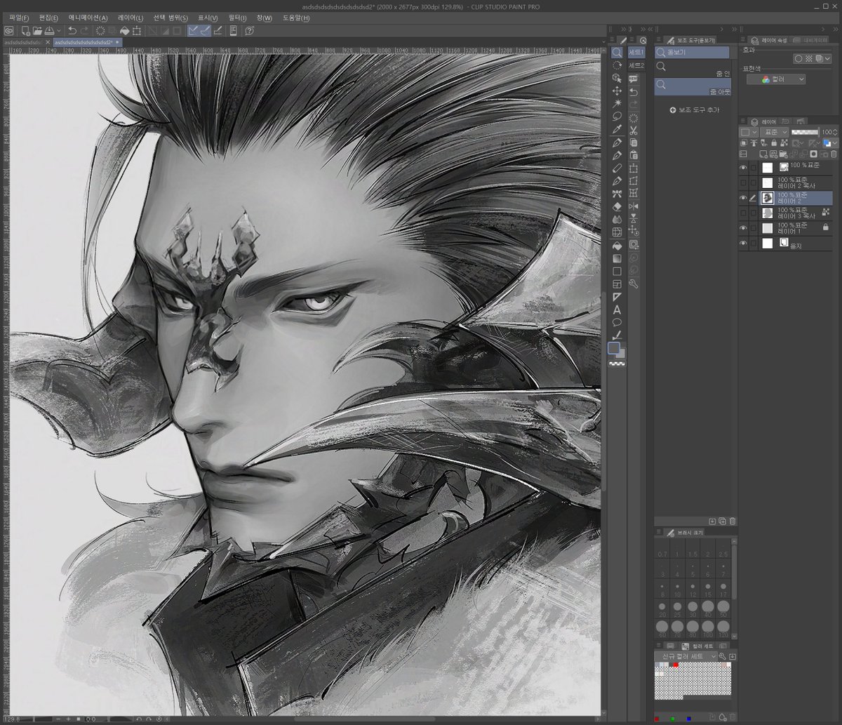The height and width of the screenshot is (725, 842).
Task: Select the '레이어 2' layer thumbnail
Action: 768,198
